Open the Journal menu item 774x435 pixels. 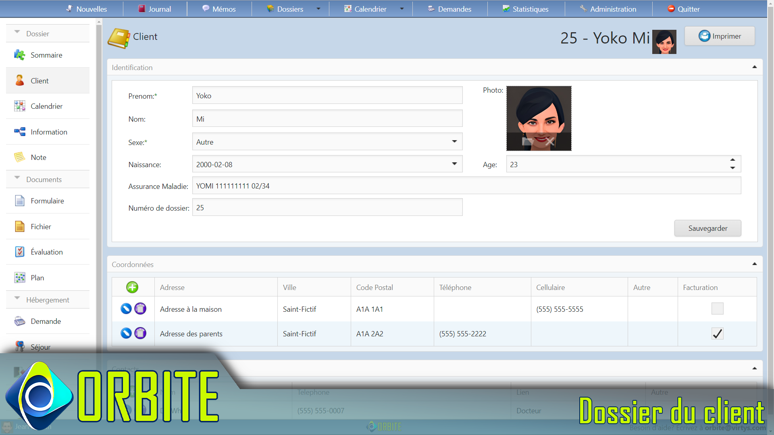click(x=155, y=9)
